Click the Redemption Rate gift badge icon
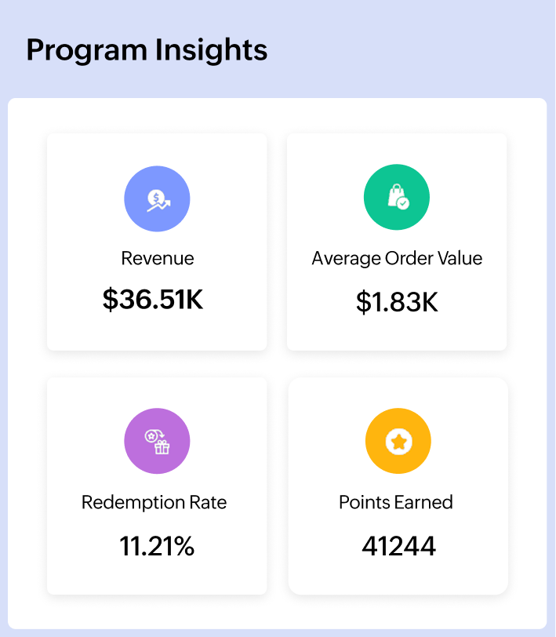This screenshot has height=637, width=556. [x=157, y=441]
